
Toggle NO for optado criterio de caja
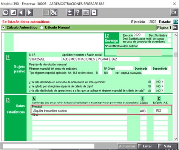point(162,86)
